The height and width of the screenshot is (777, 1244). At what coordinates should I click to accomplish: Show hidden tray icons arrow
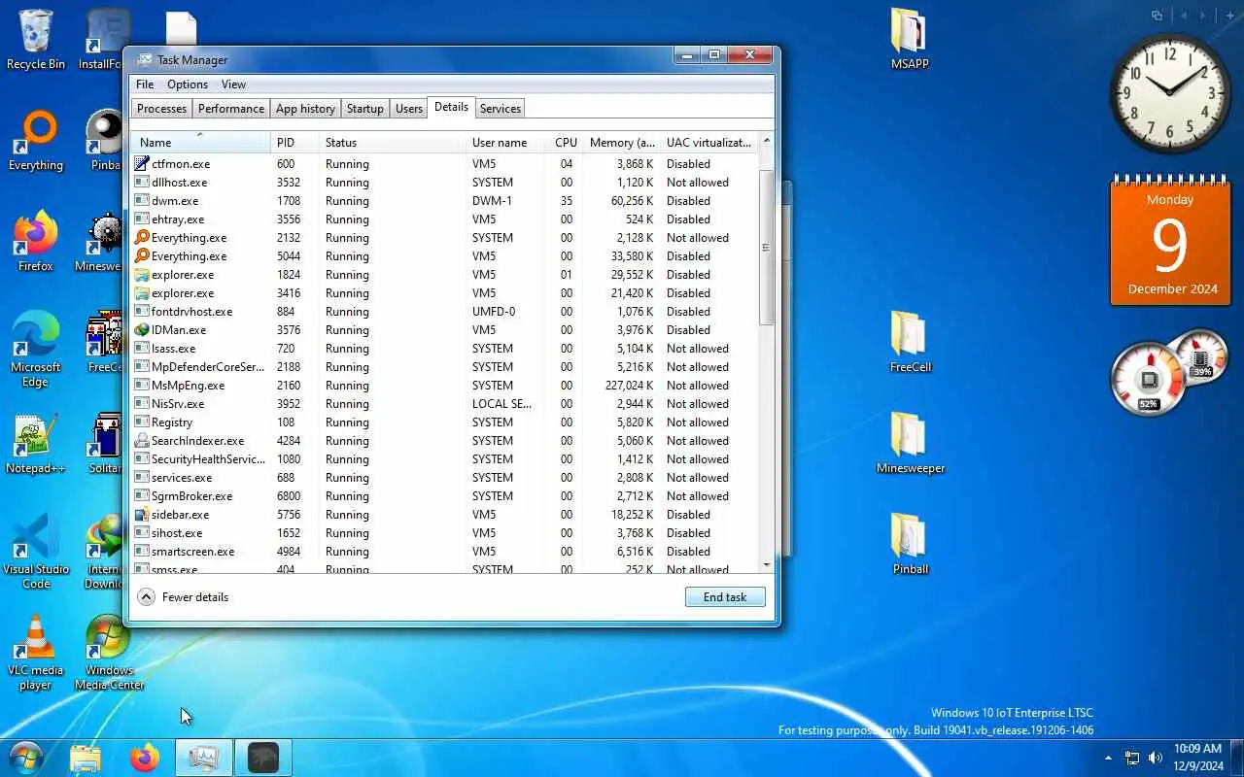click(x=1108, y=758)
